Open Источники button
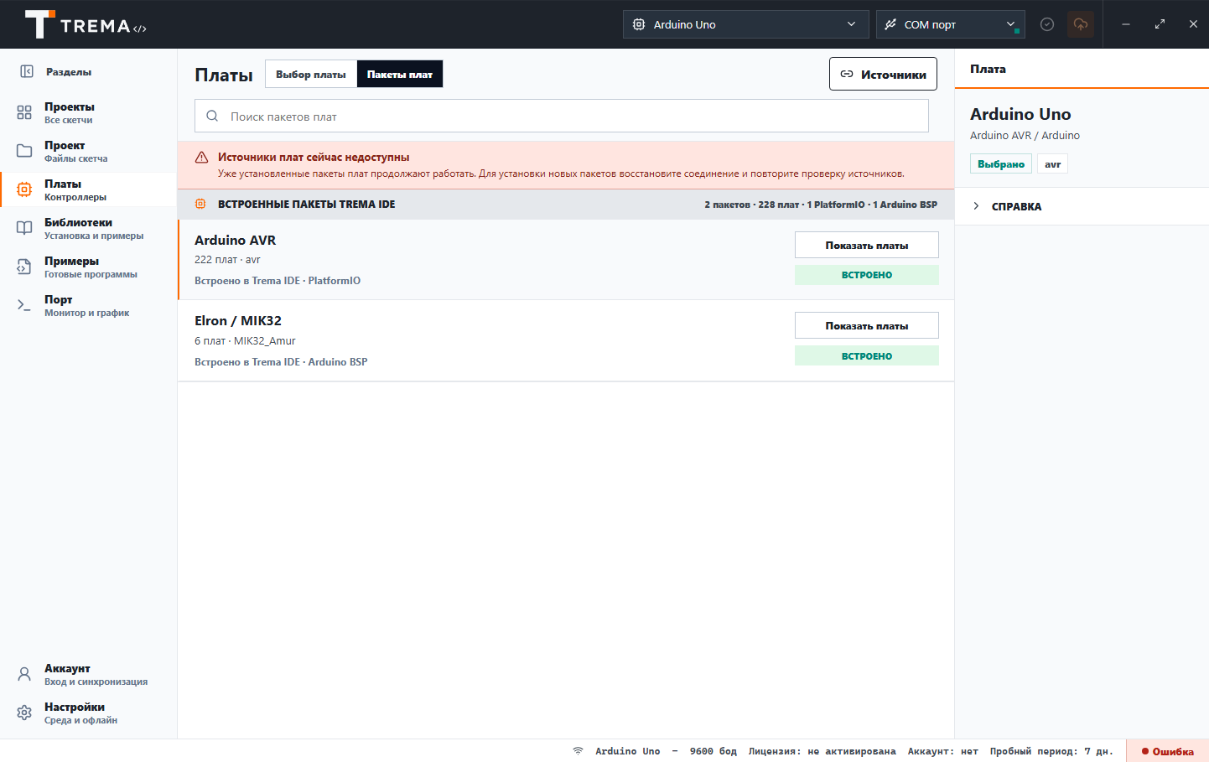Image resolution: width=1209 pixels, height=762 pixels. click(883, 74)
